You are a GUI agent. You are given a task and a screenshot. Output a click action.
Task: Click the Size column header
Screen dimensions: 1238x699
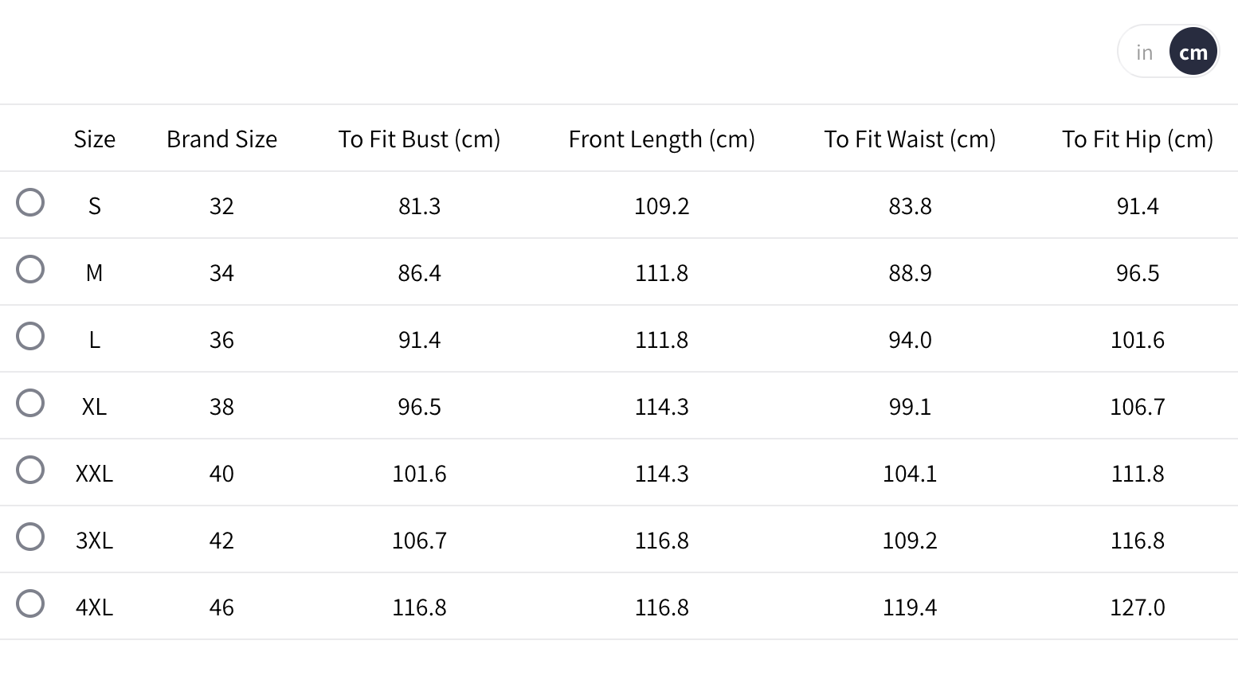pos(95,139)
